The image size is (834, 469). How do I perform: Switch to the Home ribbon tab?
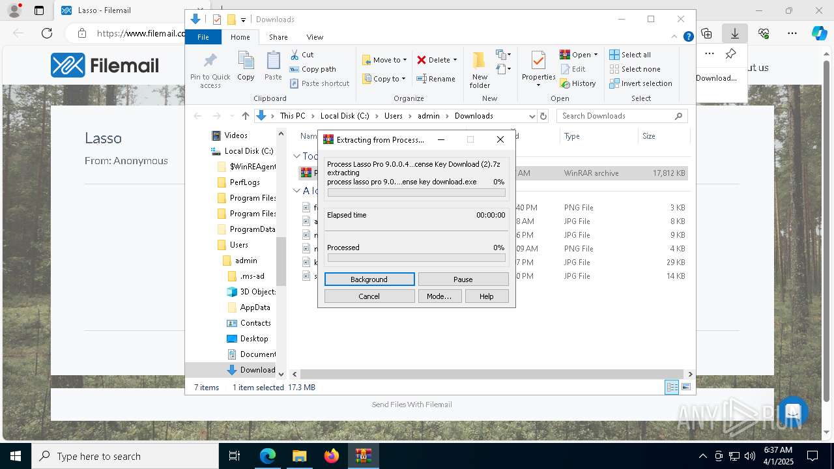(240, 37)
